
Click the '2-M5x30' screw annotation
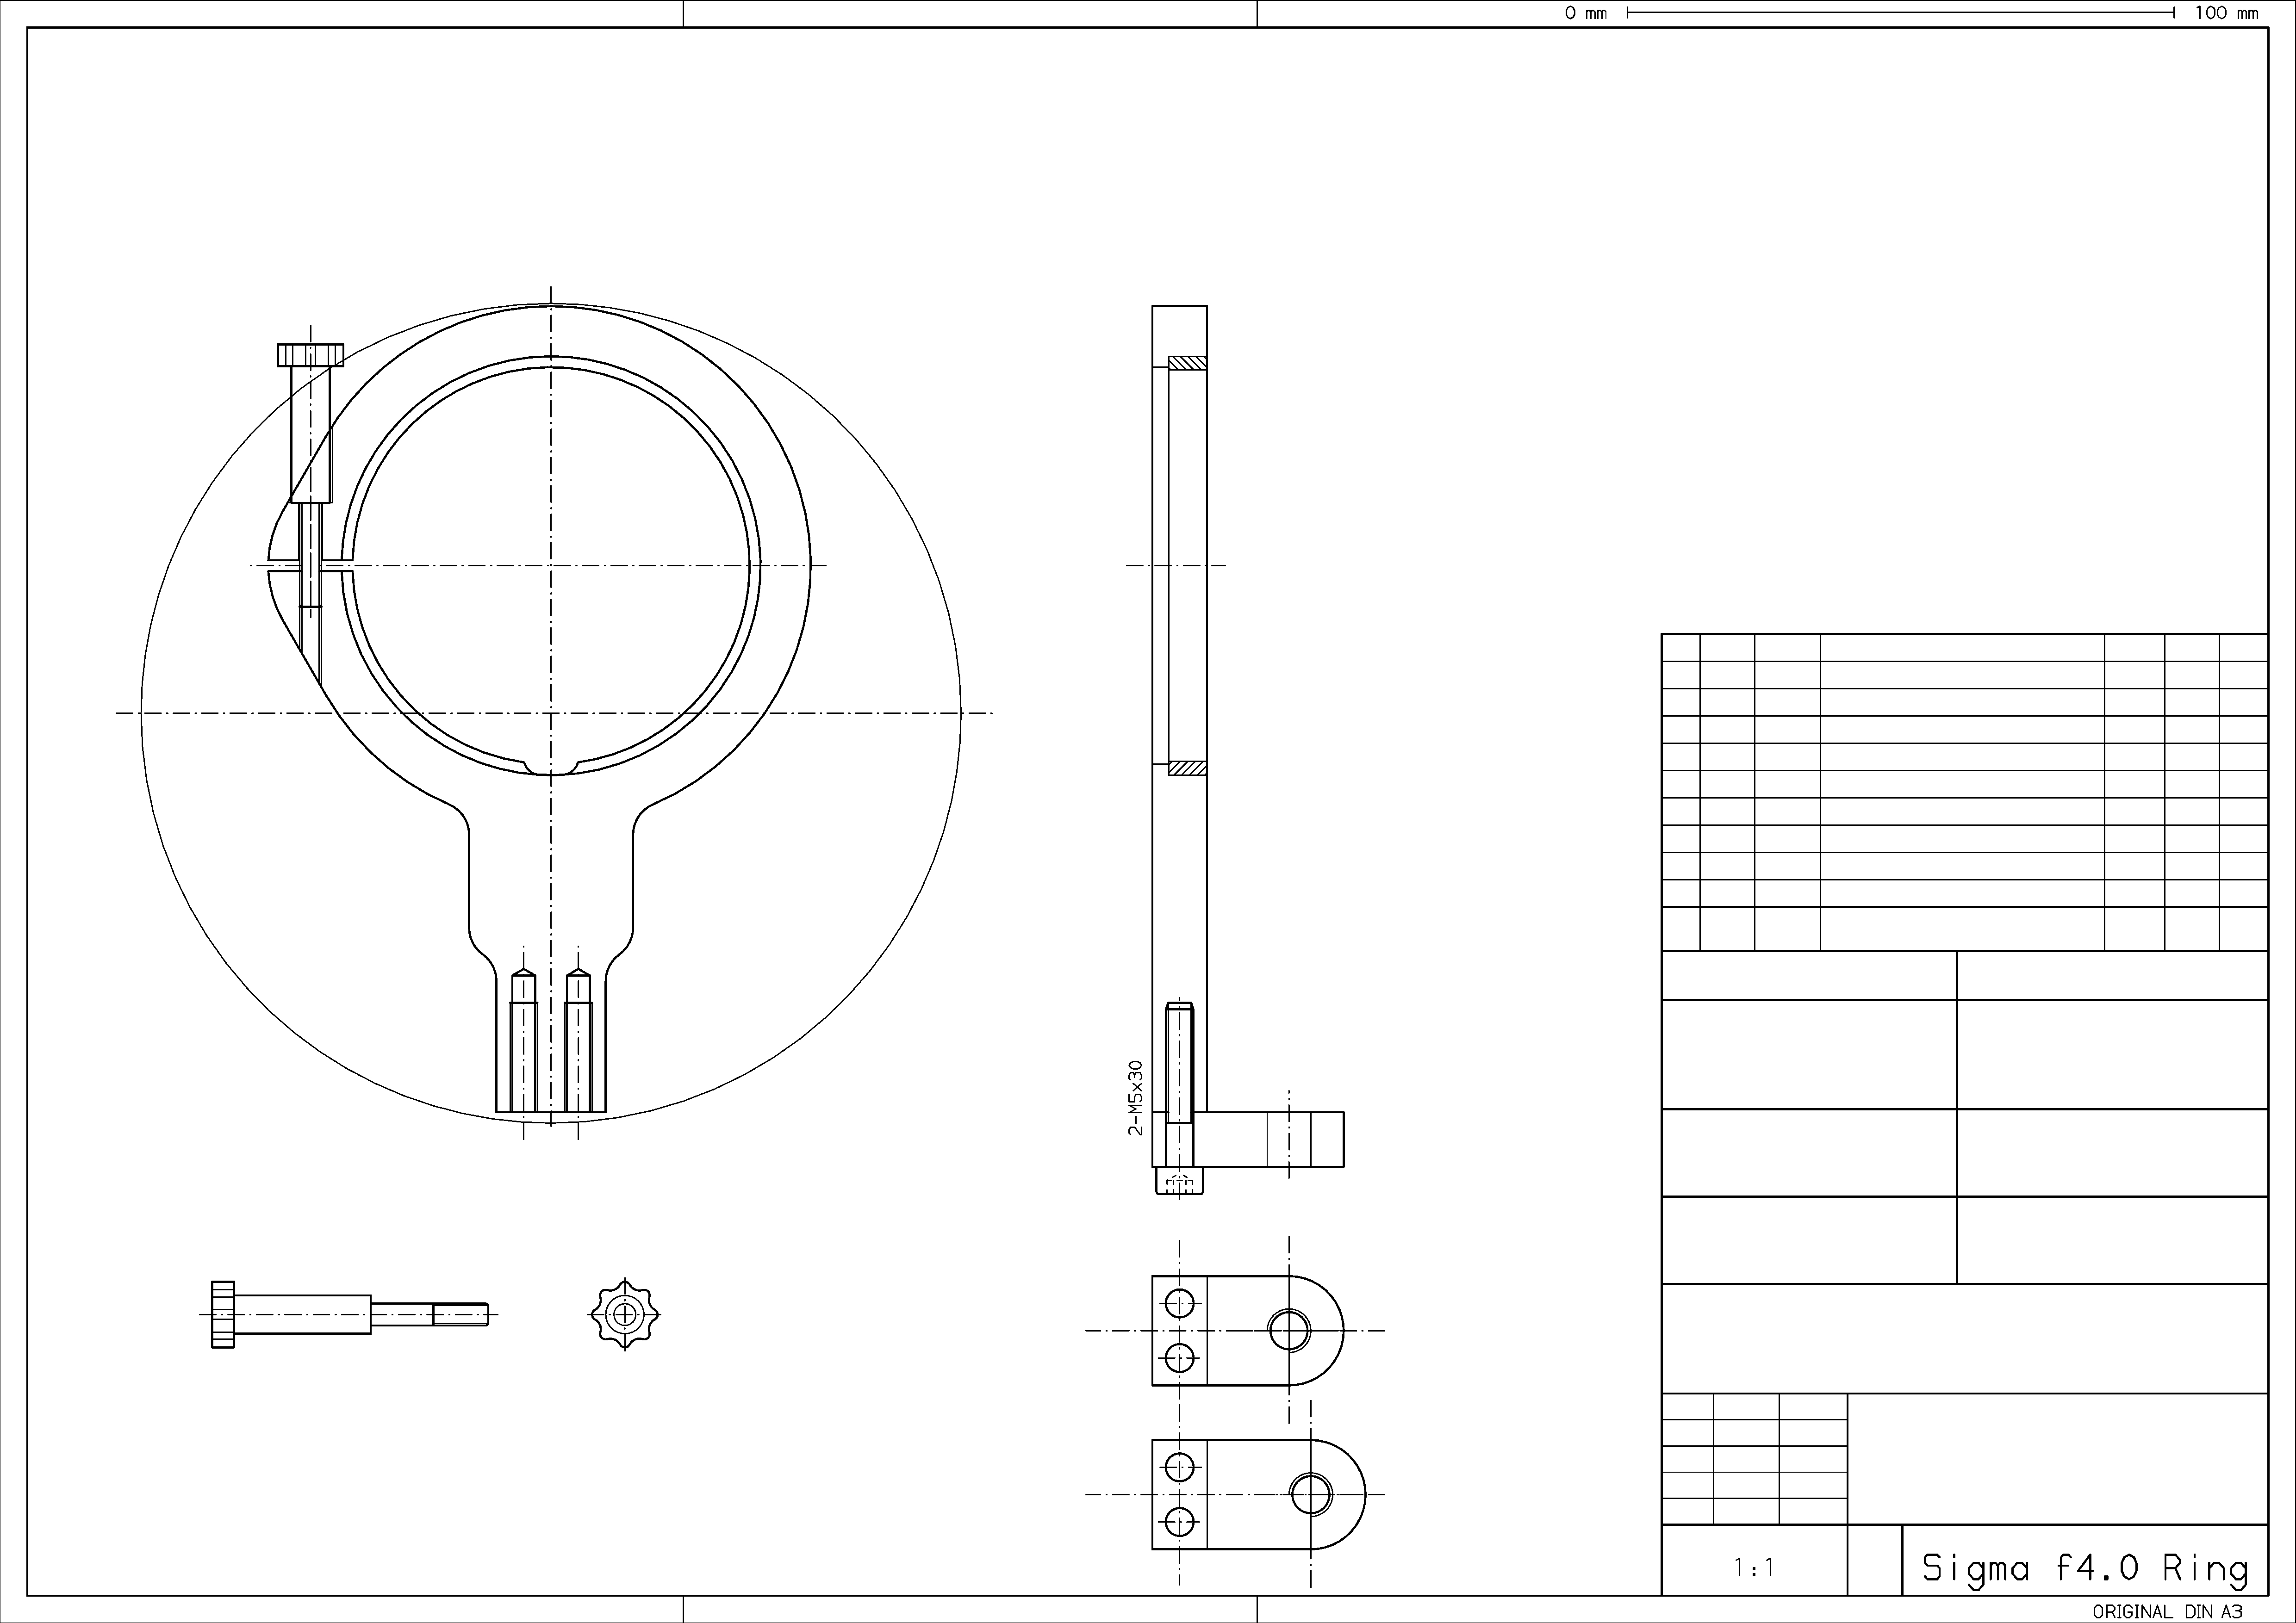click(1135, 1097)
